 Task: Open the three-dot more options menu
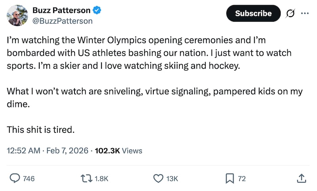tap(304, 13)
